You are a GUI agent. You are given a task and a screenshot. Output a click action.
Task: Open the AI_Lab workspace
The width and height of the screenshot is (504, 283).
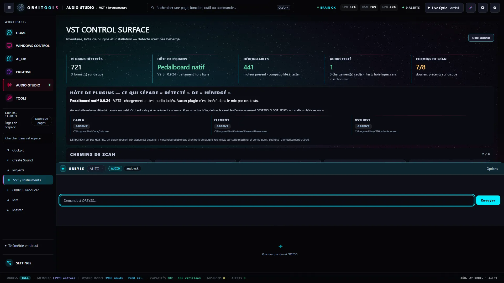28,59
